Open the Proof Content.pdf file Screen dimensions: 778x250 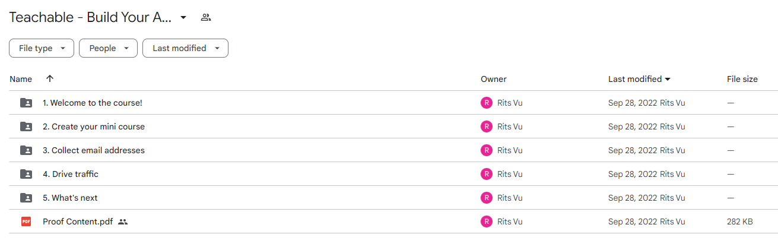(x=78, y=221)
